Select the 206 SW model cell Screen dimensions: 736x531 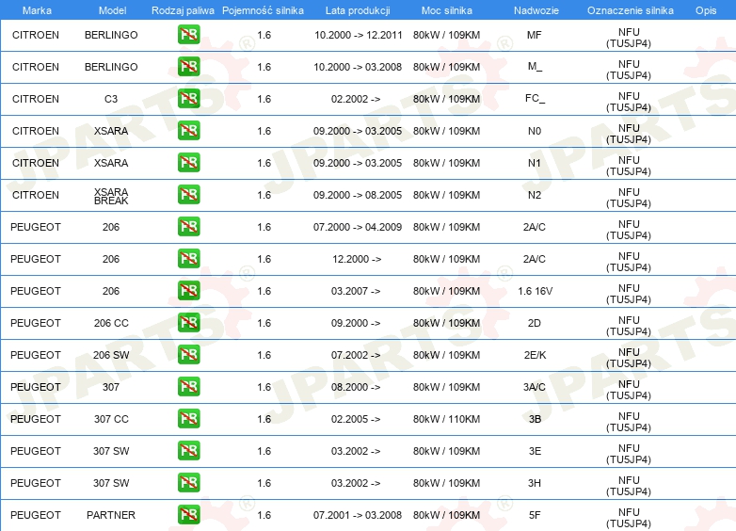click(x=111, y=355)
